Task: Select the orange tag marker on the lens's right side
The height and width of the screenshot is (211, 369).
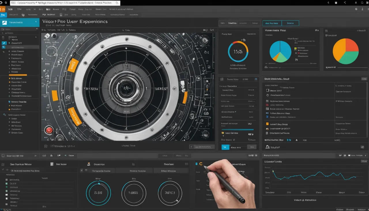Action: (x=185, y=97)
